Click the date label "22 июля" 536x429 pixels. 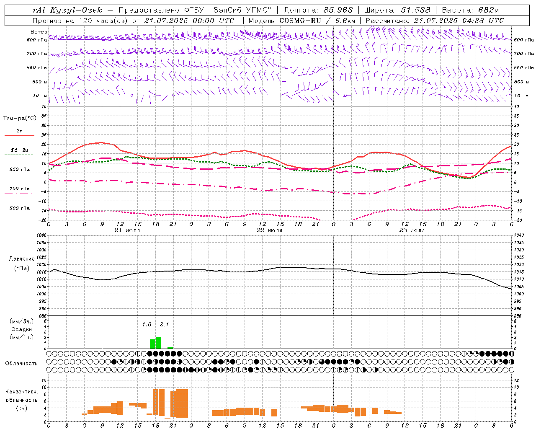(x=270, y=230)
